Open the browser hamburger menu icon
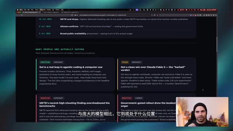This screenshot has width=233, height=131. pos(216,15)
